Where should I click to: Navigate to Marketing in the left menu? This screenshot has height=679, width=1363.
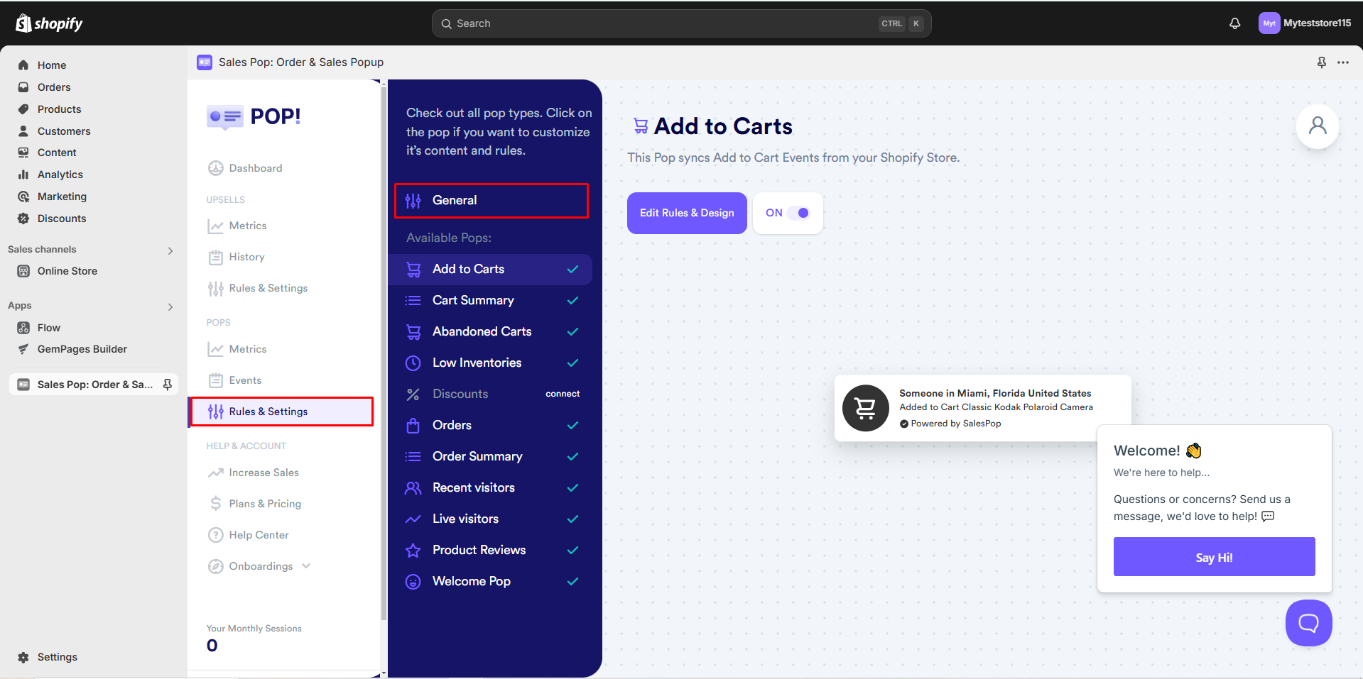click(61, 197)
